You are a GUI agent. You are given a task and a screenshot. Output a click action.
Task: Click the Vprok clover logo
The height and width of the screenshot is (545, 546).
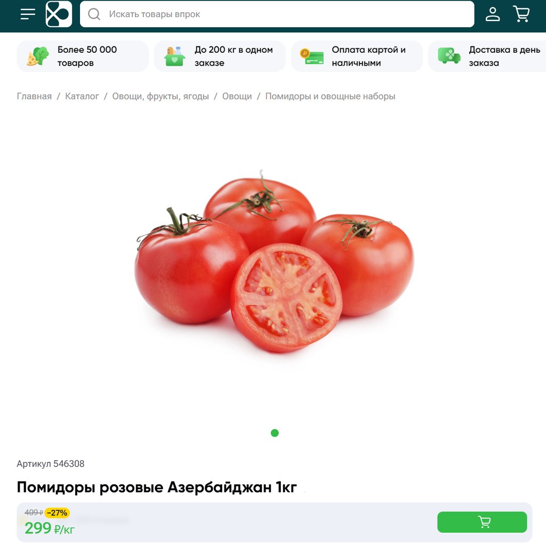59,14
